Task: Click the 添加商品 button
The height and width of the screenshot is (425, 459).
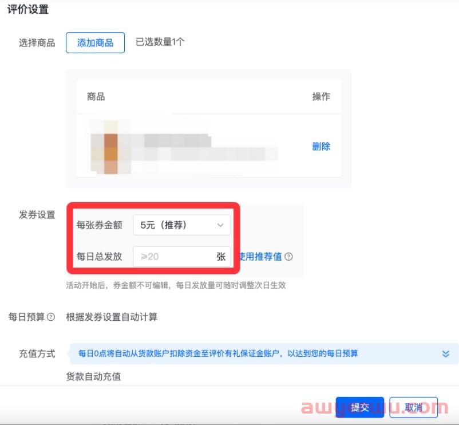Action: [95, 43]
